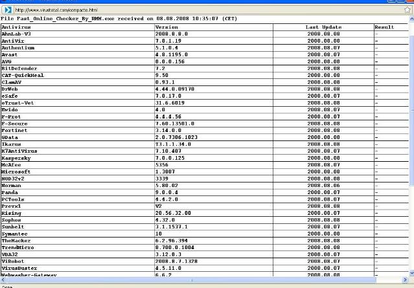This screenshot has height=288, width=414.
Task: Click Norman's last update date 2008.08.06
Action: point(323,185)
